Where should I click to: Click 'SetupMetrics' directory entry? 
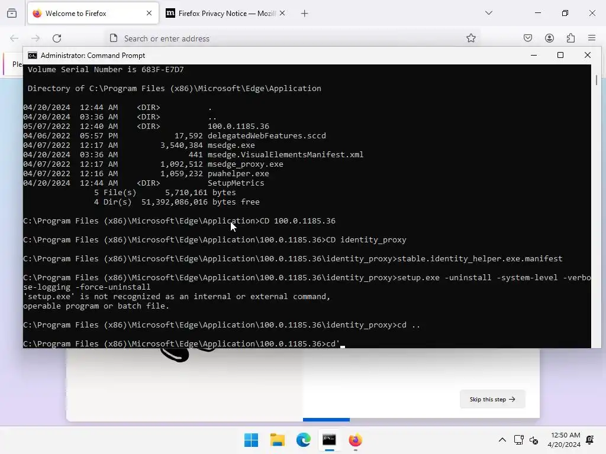coord(236,183)
